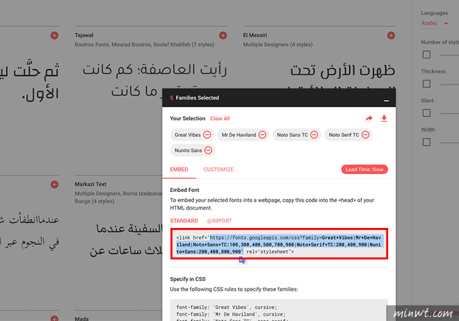
Task: Download the selected font families
Action: point(384,119)
